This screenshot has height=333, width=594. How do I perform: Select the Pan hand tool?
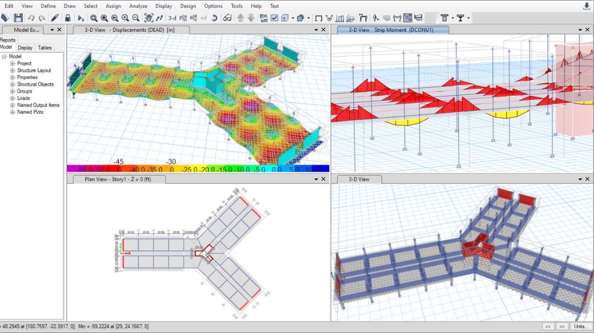coord(148,18)
